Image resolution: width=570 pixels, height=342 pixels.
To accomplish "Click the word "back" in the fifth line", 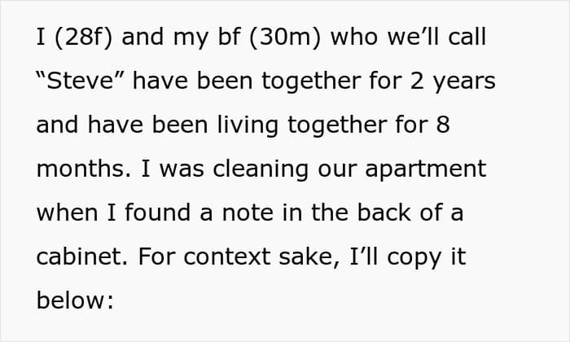I will [384, 213].
